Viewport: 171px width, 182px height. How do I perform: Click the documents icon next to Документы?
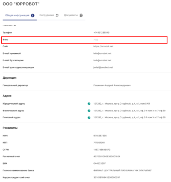coord(81,15)
